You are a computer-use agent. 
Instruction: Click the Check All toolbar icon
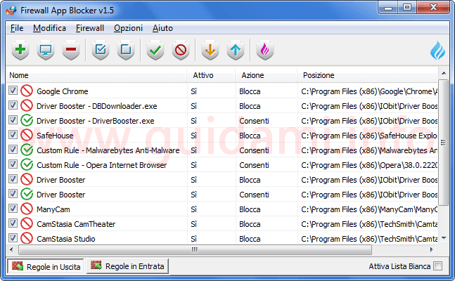coord(101,50)
